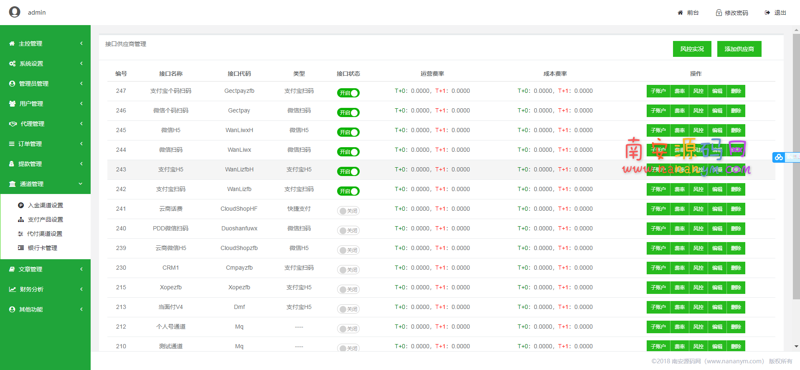Collapse the 通道管理 menu chevron
The height and width of the screenshot is (370, 800).
pos(81,184)
